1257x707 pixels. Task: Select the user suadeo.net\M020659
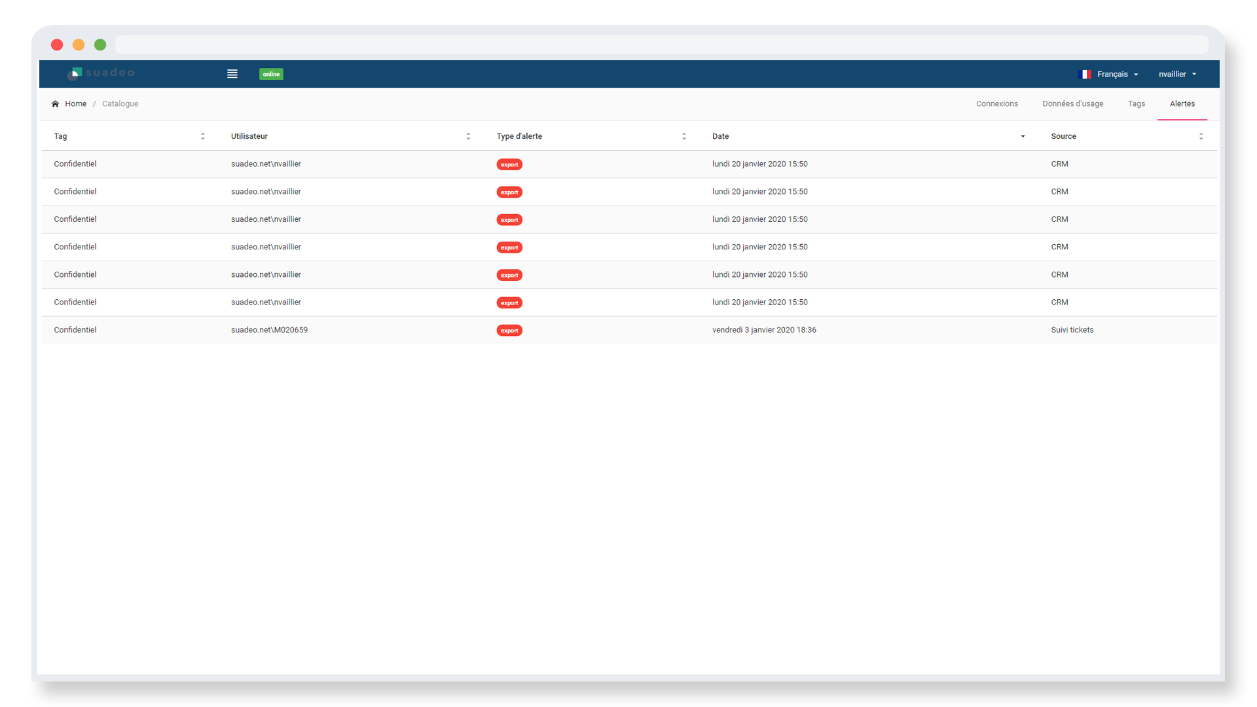[269, 330]
